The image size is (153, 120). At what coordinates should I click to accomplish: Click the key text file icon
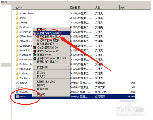click(17, 87)
